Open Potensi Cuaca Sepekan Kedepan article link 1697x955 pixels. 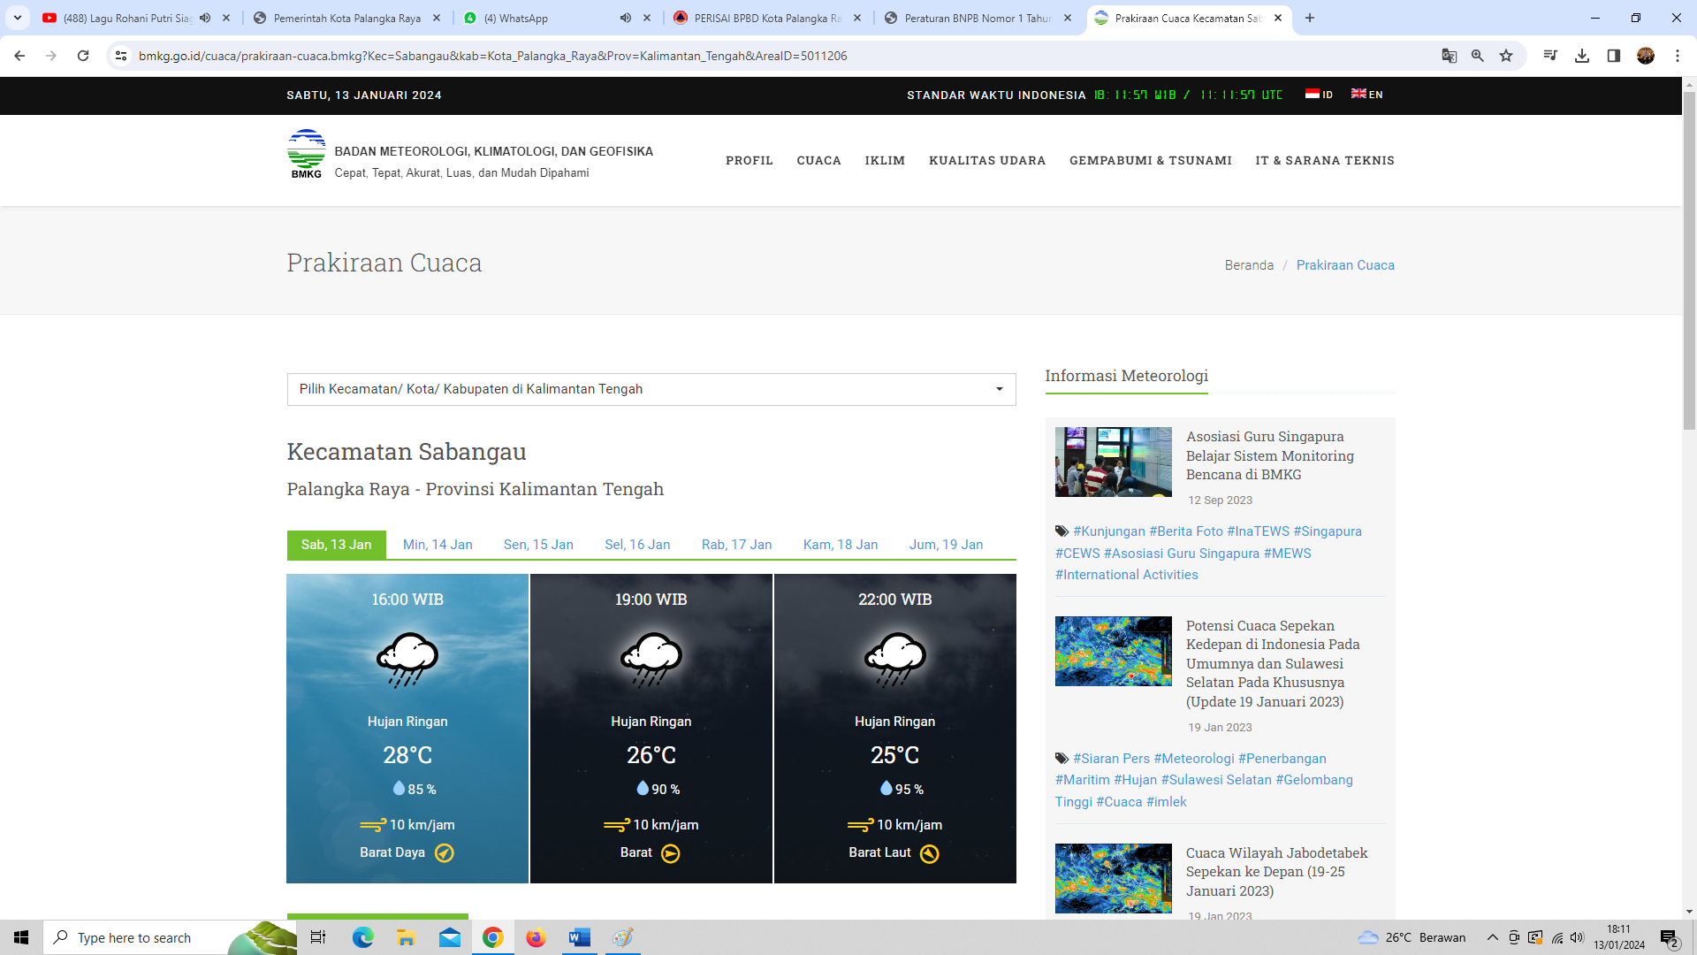1273,663
